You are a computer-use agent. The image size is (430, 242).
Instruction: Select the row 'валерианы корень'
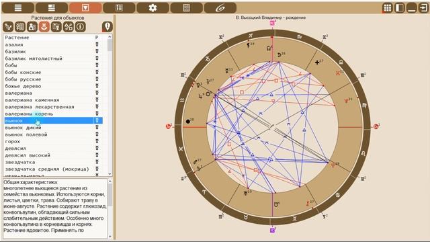(54, 114)
